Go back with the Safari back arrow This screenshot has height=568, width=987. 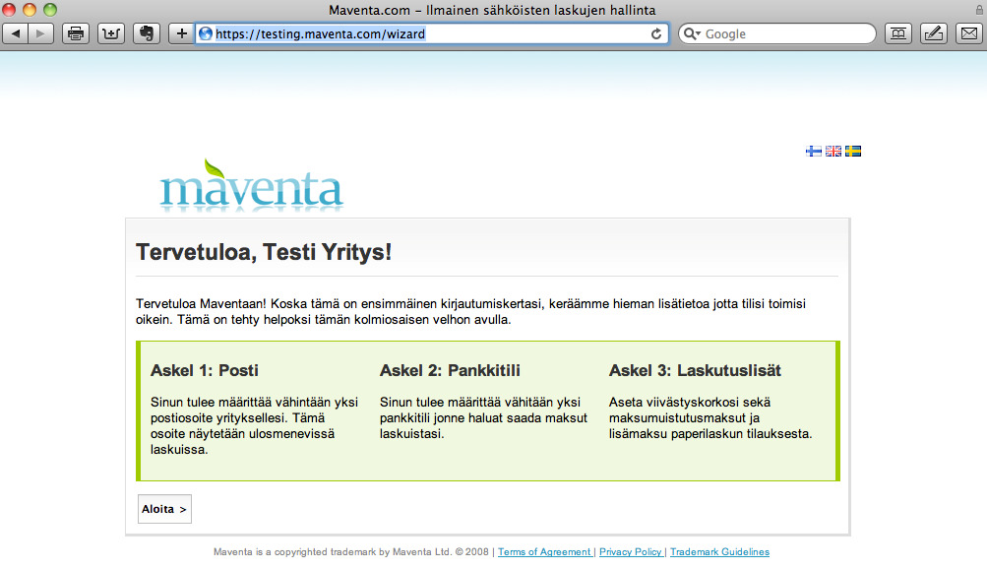(16, 33)
